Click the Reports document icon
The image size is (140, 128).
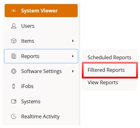point(14,56)
